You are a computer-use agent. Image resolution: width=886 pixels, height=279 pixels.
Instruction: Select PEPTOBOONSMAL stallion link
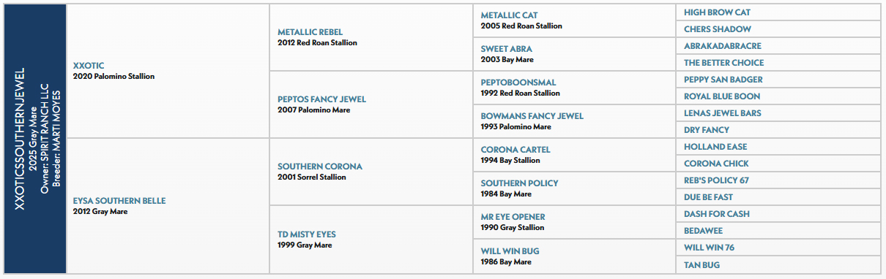518,83
